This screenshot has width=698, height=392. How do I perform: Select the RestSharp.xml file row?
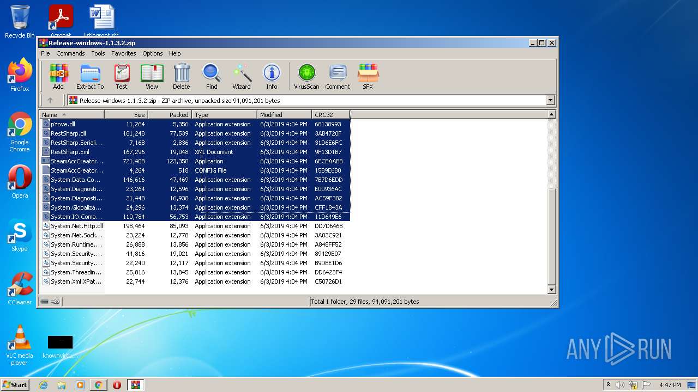point(195,152)
